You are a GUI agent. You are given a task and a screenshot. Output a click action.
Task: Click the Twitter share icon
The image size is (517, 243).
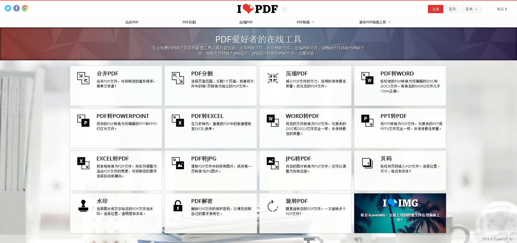point(8,8)
